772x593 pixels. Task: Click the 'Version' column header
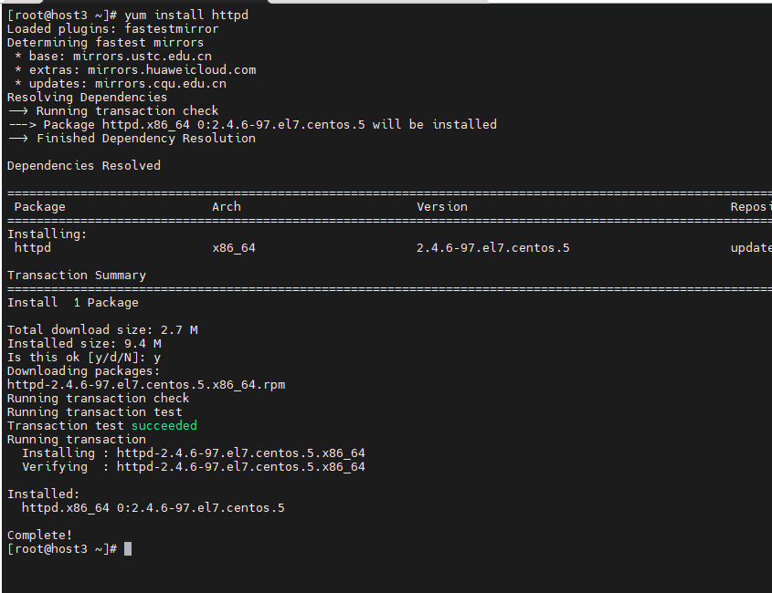(442, 206)
